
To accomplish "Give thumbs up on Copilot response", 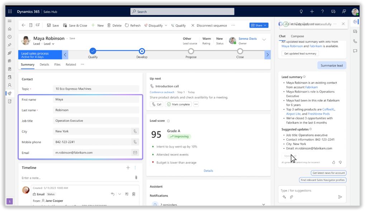I will pyautogui.click(x=333, y=162).
